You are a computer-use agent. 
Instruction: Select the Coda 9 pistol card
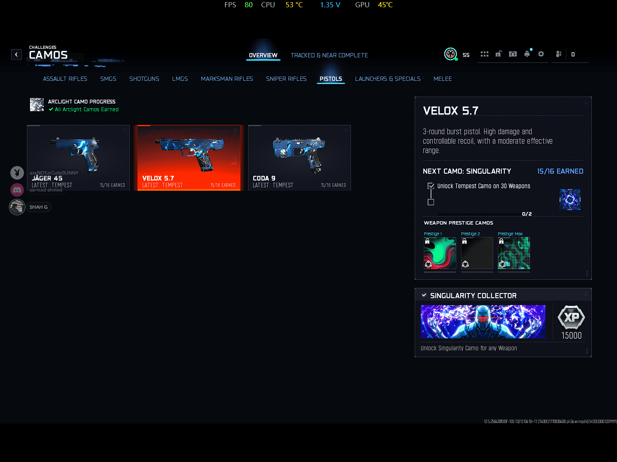[300, 158]
